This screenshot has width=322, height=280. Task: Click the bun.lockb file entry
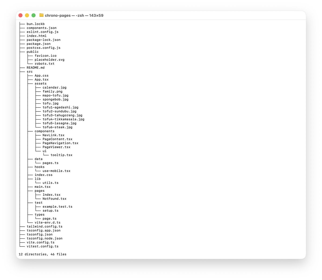(35, 24)
